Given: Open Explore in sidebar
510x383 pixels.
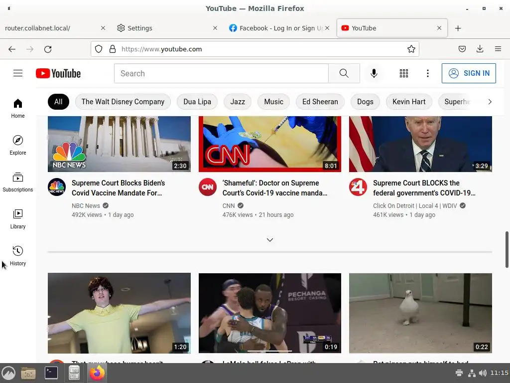Looking at the screenshot, I should [x=18, y=145].
